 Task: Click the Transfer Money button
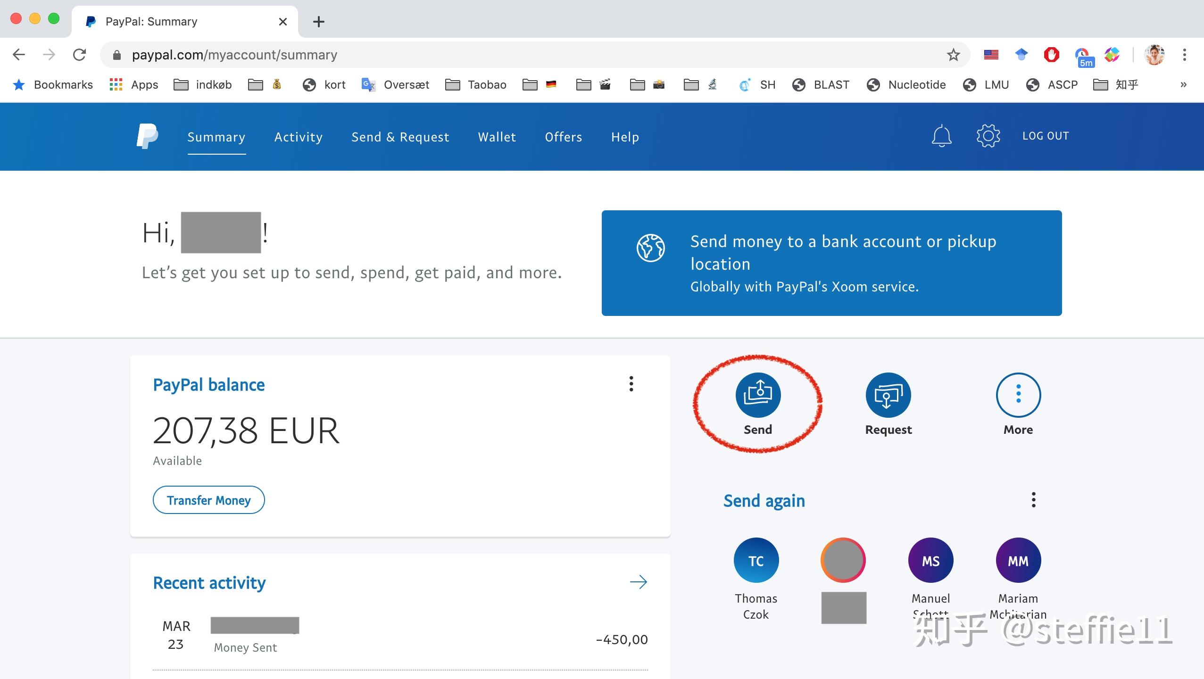click(x=208, y=500)
